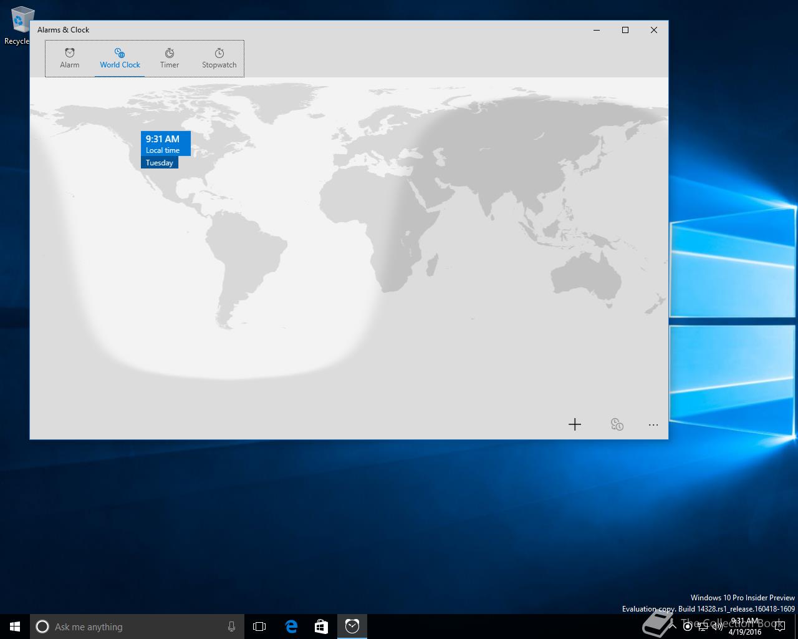Image resolution: width=798 pixels, height=639 pixels.
Task: Click the Cortana Ask me anything box
Action: [x=137, y=627]
